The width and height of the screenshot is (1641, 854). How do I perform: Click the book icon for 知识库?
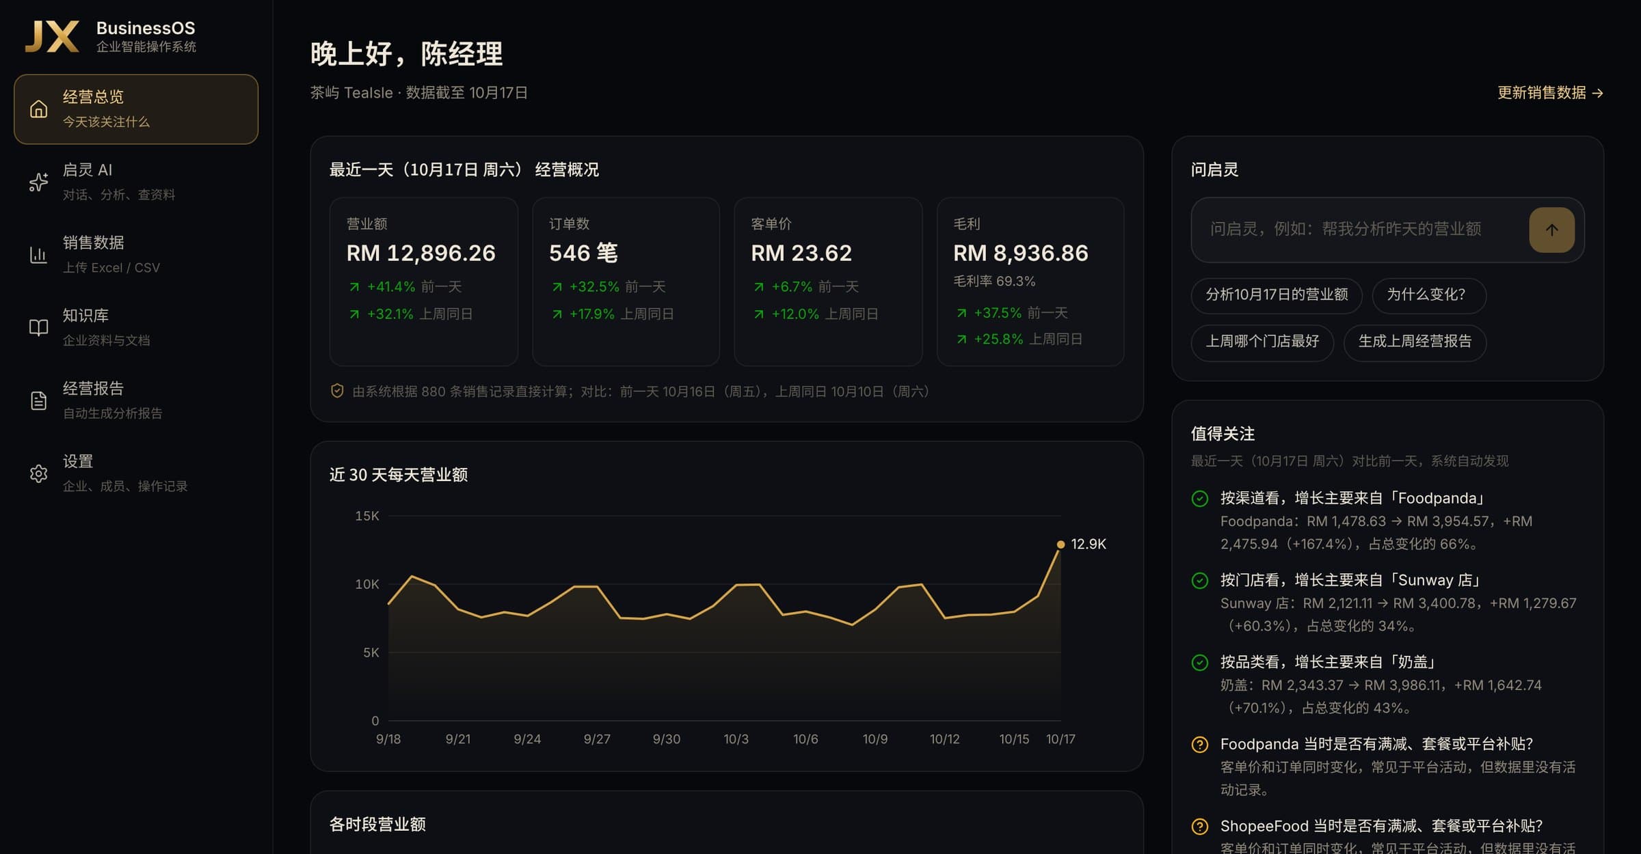39,327
